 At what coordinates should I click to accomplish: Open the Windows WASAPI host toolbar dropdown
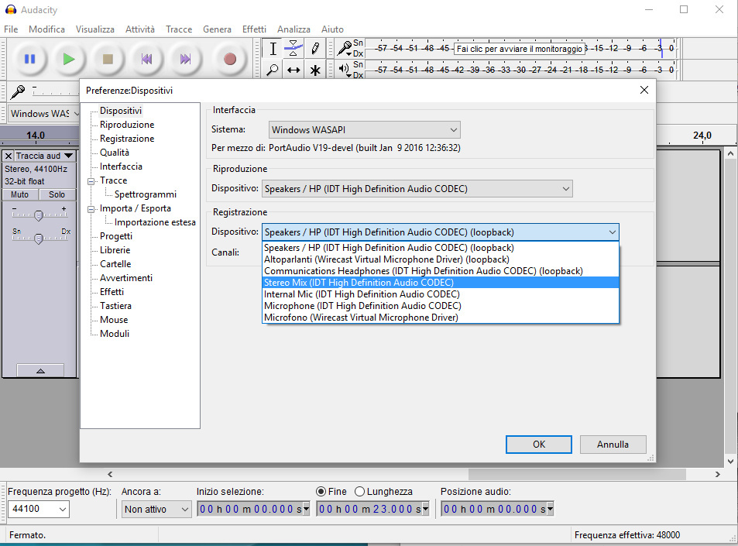44,113
